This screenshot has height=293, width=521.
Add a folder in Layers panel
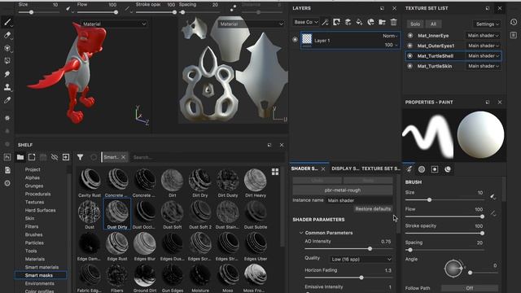point(382,22)
